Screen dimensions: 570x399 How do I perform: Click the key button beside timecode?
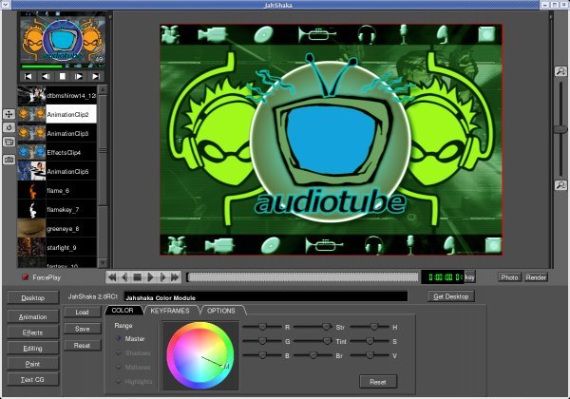coord(469,277)
